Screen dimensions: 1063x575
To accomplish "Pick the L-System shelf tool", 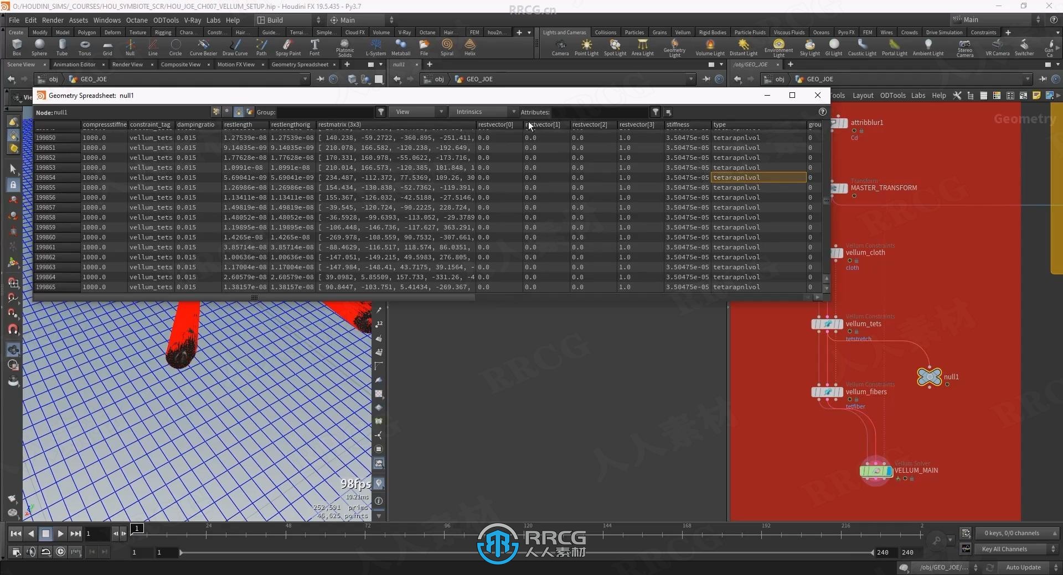I will [376, 48].
